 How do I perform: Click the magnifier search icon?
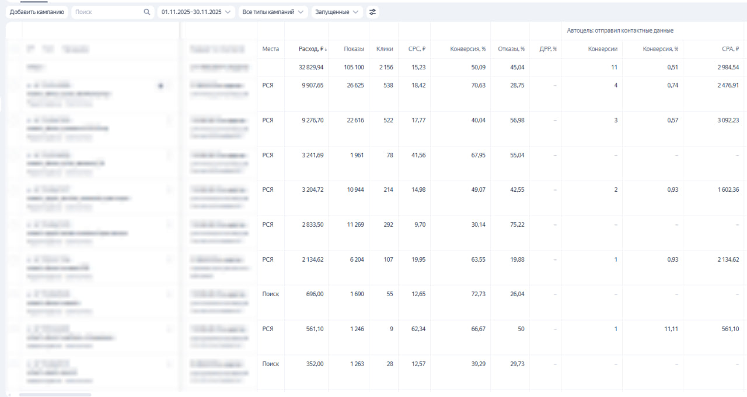(146, 12)
